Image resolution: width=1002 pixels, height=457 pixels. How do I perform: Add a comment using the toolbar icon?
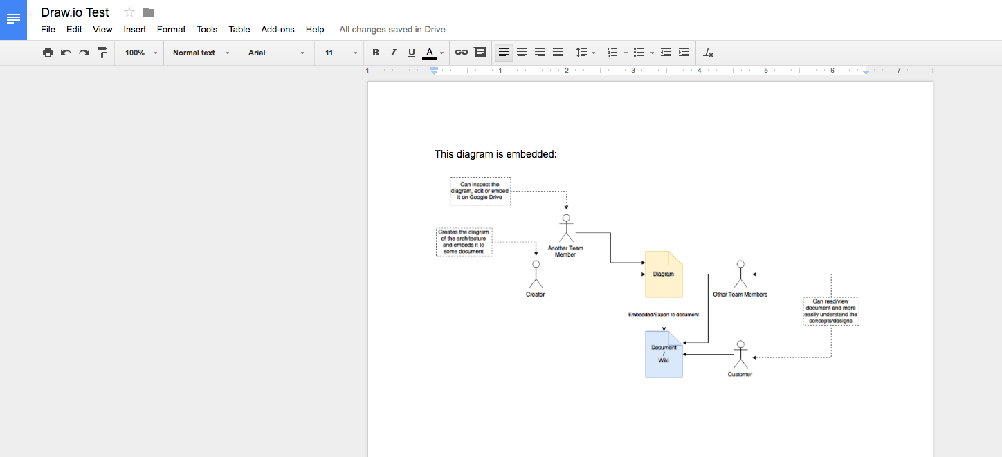pos(480,53)
